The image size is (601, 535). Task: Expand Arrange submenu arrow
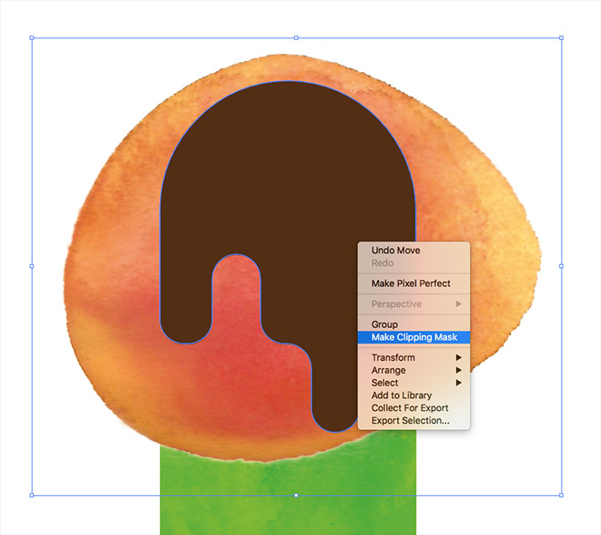pyautogui.click(x=458, y=370)
